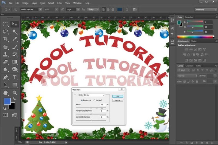This screenshot has height=145, width=218.
Task: Toggle Quick Mask mode
Action: (x=5, y=115)
